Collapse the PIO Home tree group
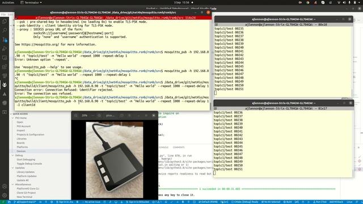 click(13, 118)
